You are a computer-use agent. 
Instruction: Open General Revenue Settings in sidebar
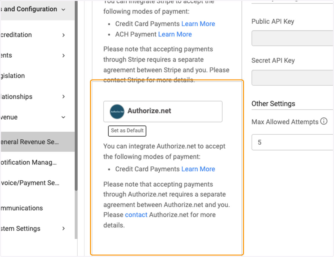(x=37, y=142)
